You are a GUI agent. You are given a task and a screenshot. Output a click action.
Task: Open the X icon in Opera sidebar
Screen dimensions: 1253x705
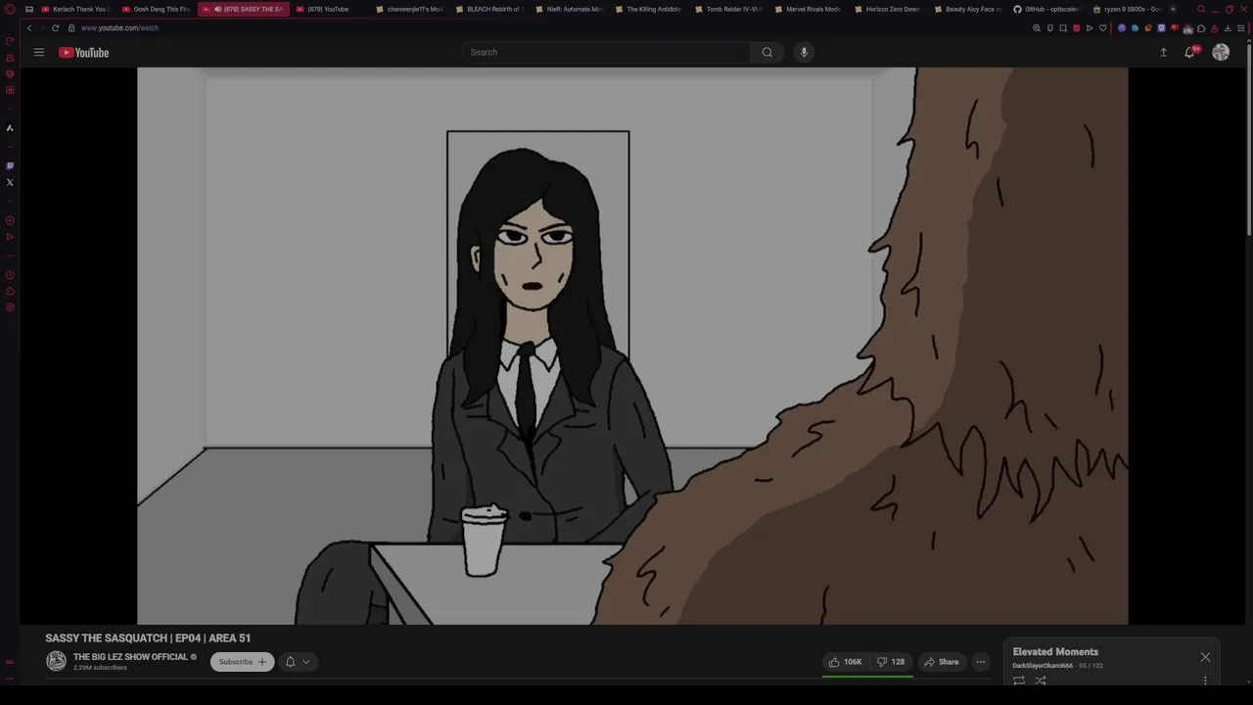[x=10, y=182]
